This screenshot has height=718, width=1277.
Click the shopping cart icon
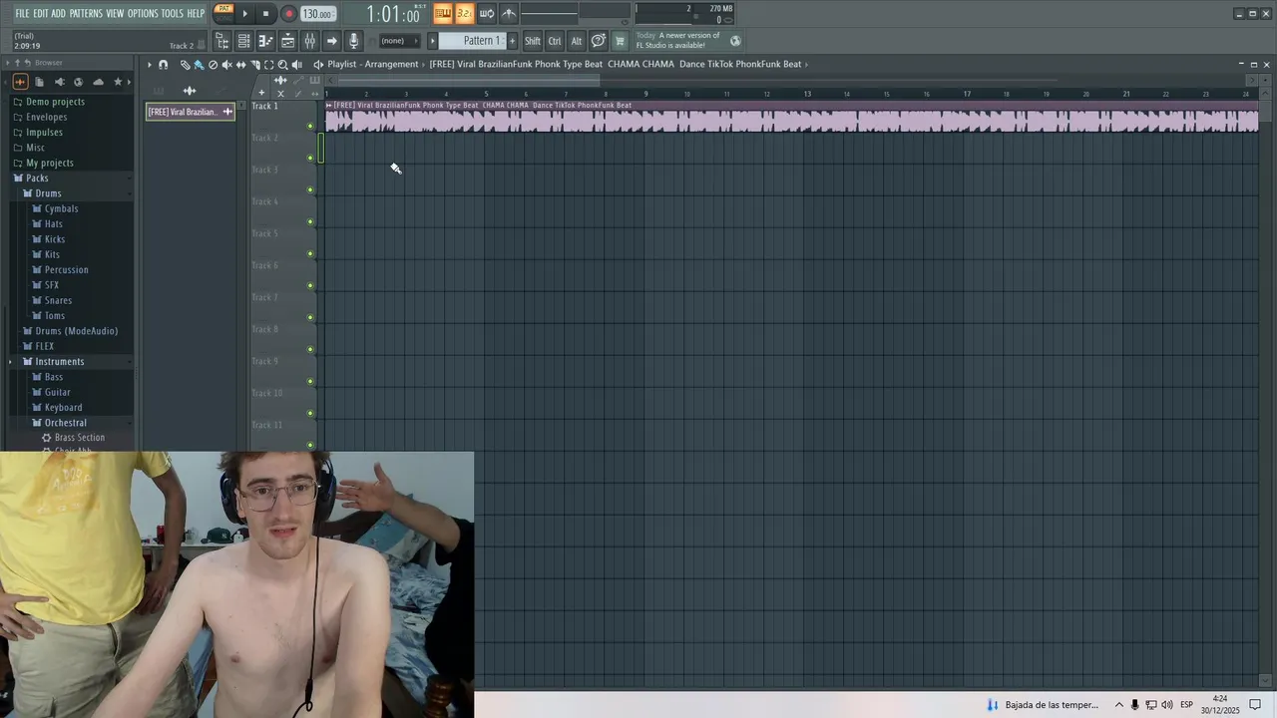pos(620,41)
